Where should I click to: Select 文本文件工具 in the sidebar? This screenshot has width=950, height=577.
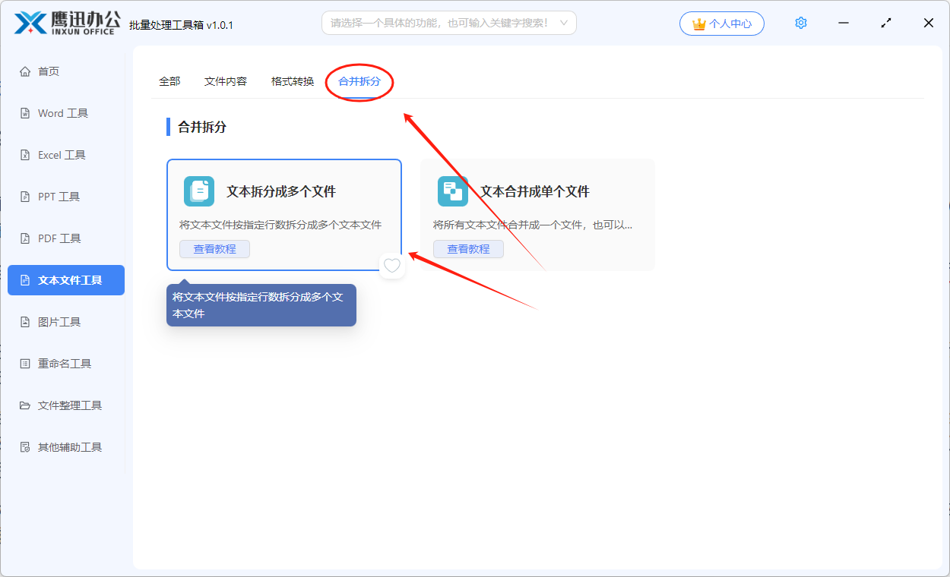[x=66, y=280]
